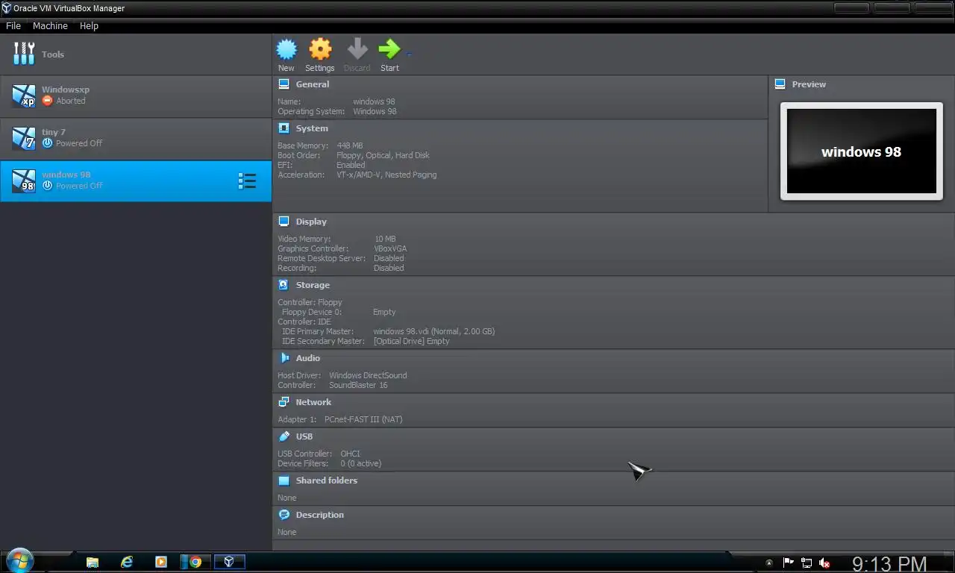Click the Network adapter icon
This screenshot has width=955, height=573.
(x=284, y=402)
